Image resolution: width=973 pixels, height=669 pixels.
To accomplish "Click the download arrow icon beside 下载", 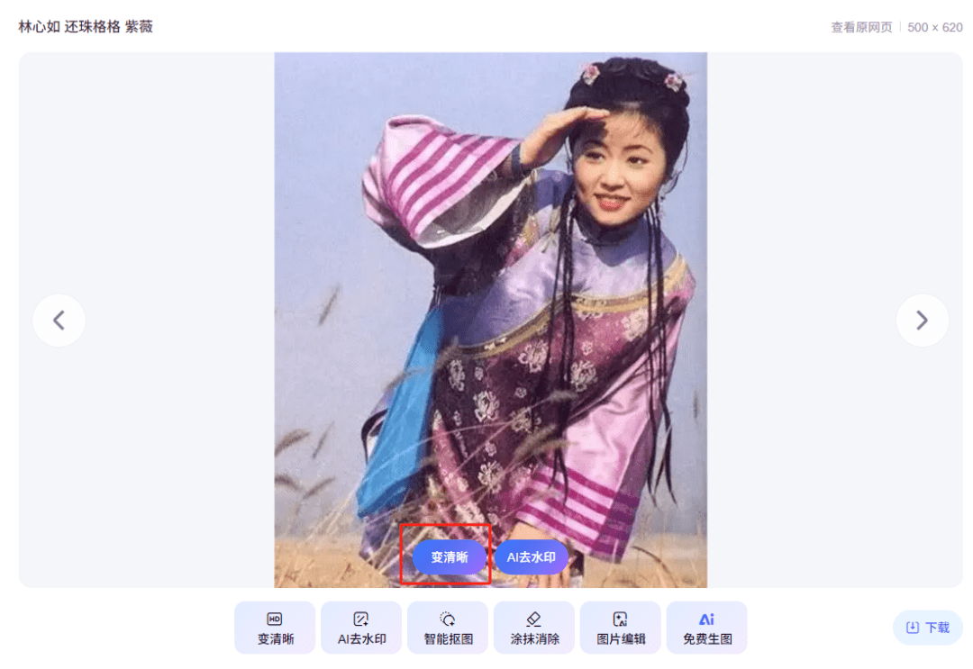I will (x=912, y=628).
